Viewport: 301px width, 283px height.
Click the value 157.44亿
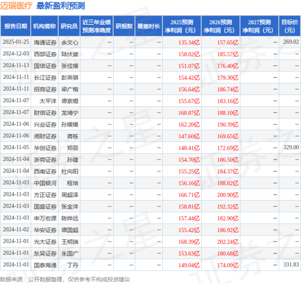[189, 218]
